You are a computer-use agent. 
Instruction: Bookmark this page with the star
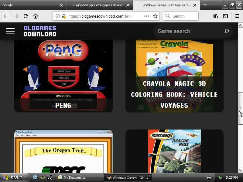(155, 16)
